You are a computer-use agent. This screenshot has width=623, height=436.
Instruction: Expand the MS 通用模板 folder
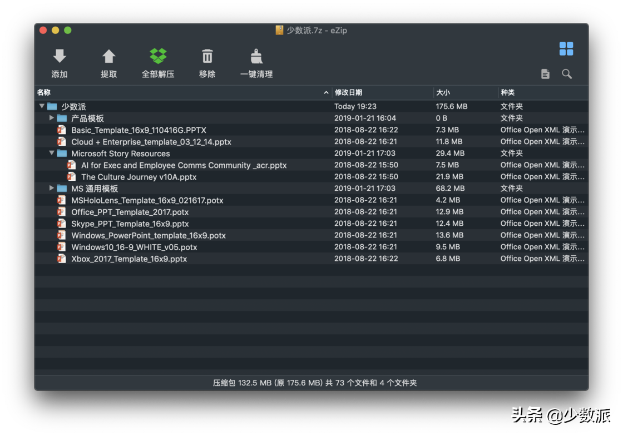pyautogui.click(x=51, y=188)
